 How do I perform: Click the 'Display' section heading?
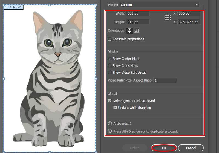(113, 52)
